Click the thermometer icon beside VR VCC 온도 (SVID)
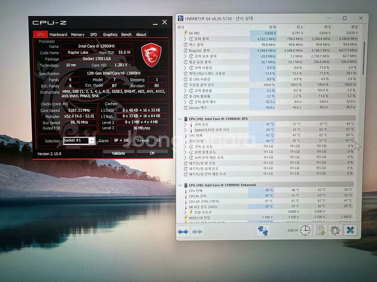377x282 pixels. (x=186, y=207)
